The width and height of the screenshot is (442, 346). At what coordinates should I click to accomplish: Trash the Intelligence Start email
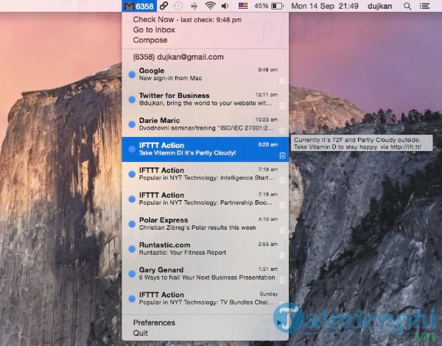tap(282, 180)
